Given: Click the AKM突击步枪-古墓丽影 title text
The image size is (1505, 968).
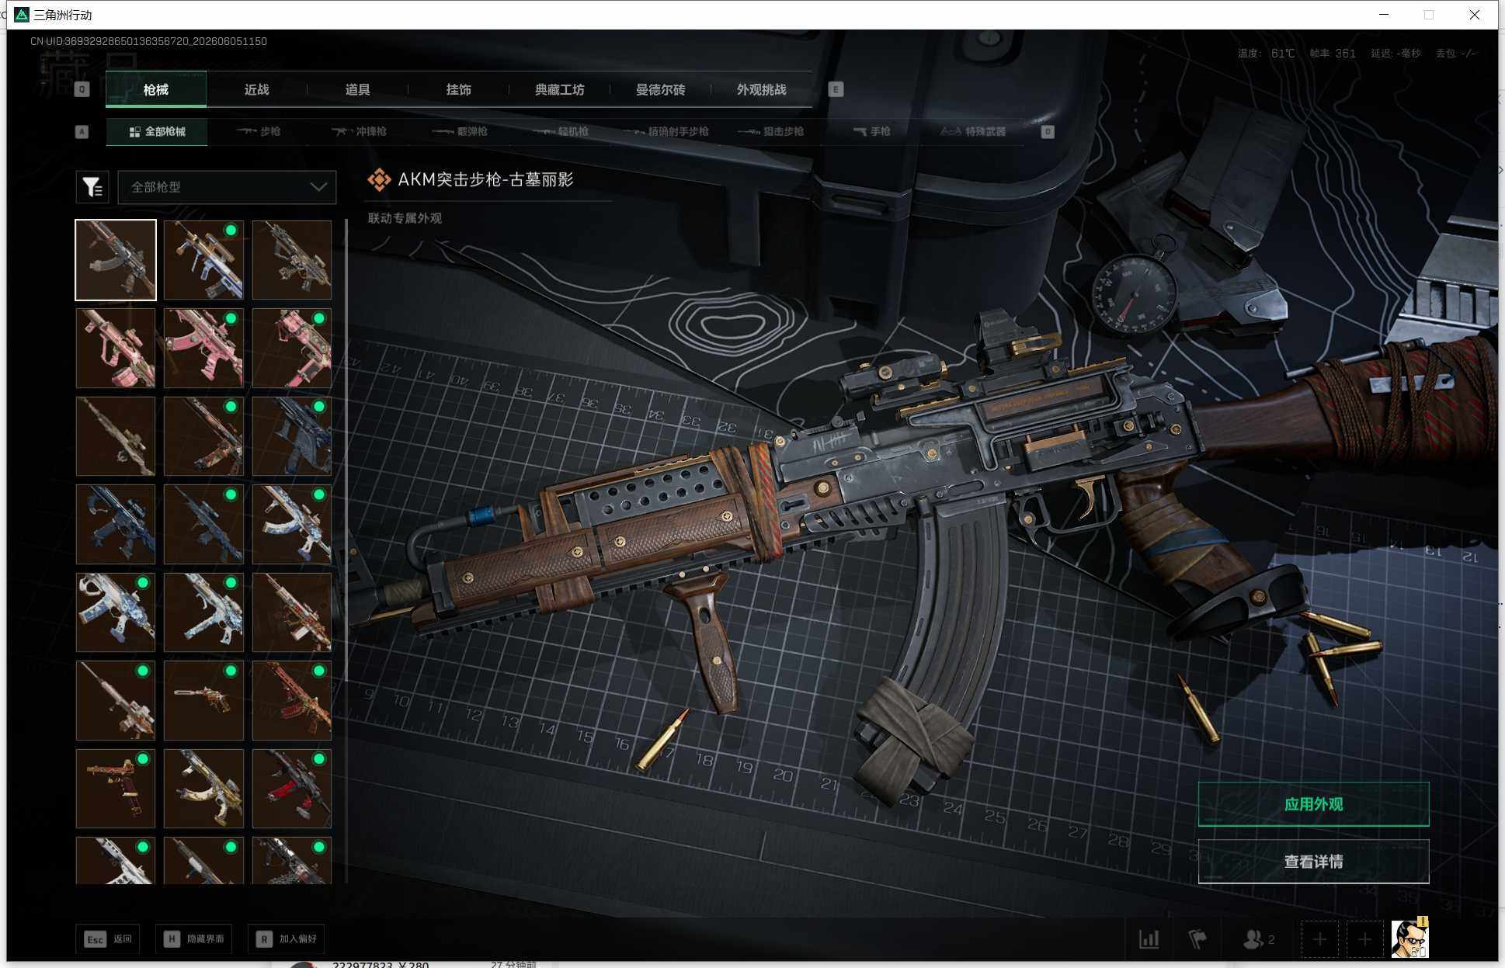Looking at the screenshot, I should pos(485,179).
